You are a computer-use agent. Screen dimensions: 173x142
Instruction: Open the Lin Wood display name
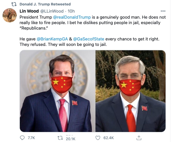29,11
